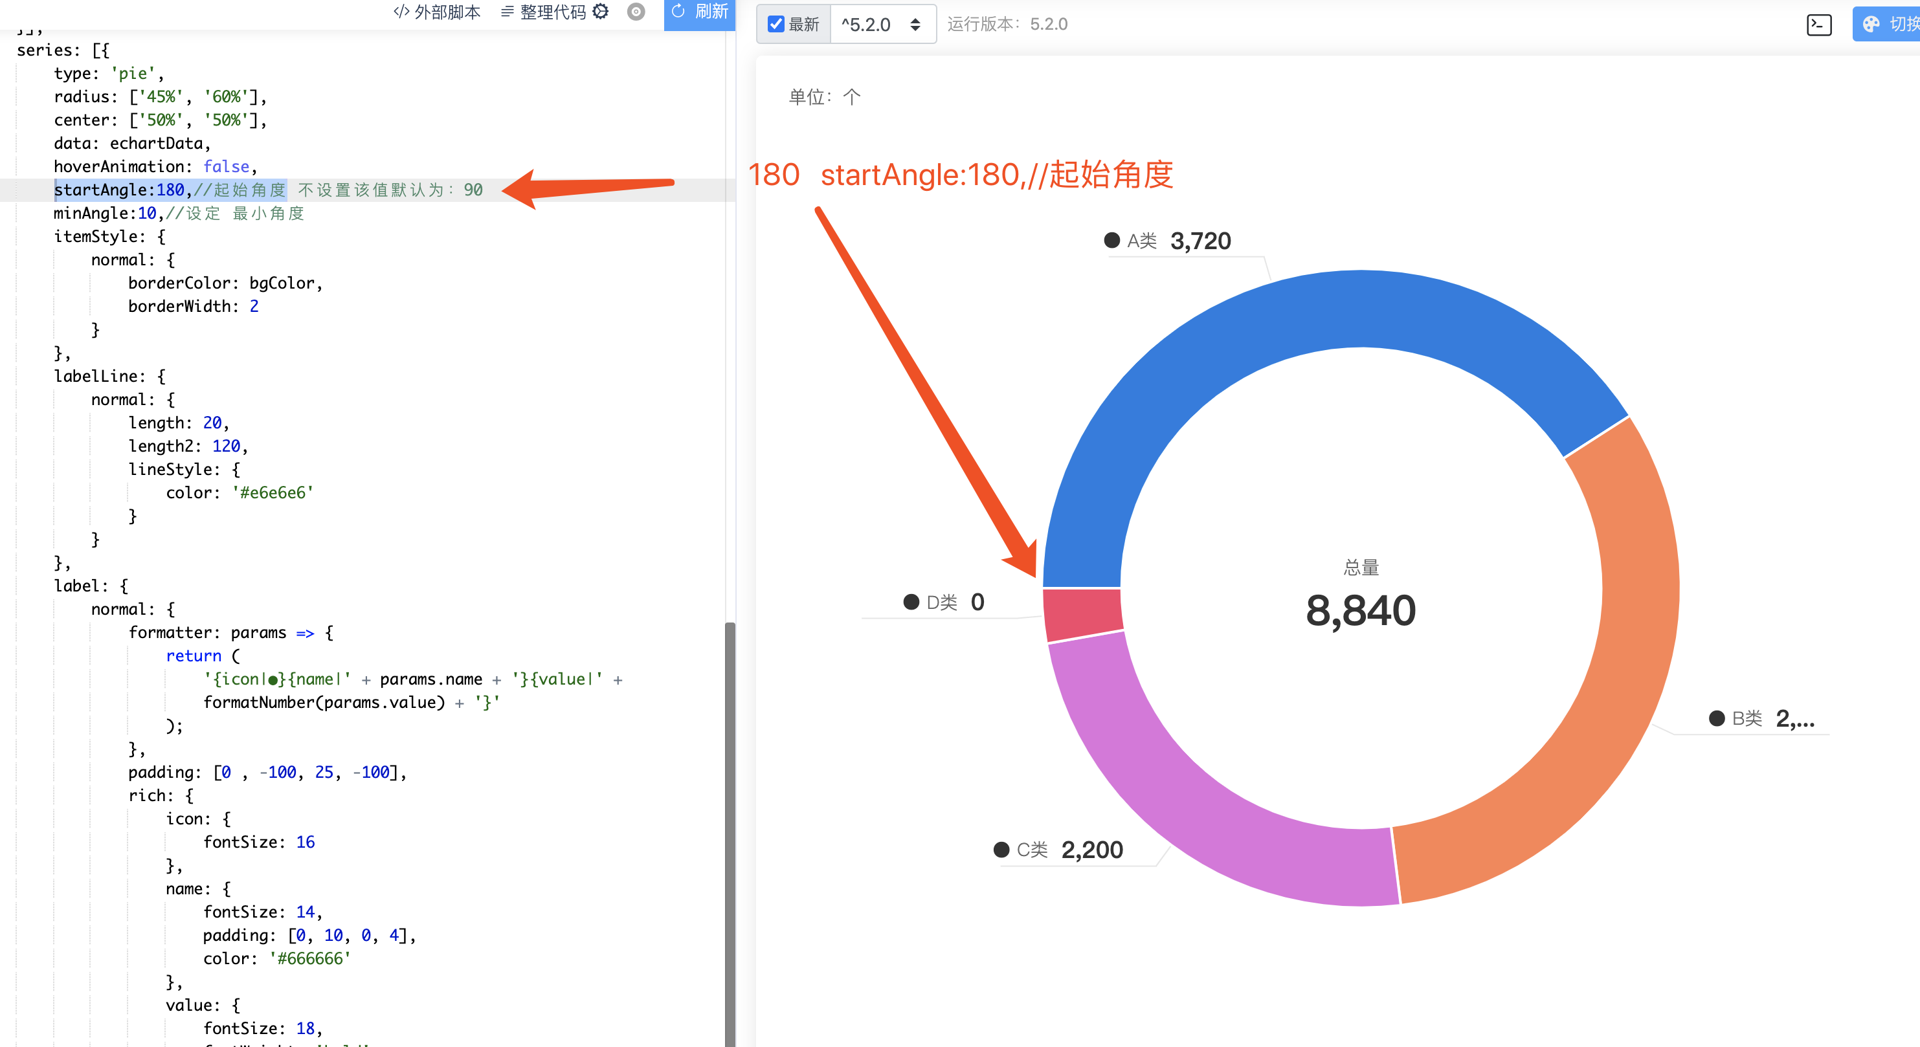Click the gray record circle icon

[x=636, y=12]
